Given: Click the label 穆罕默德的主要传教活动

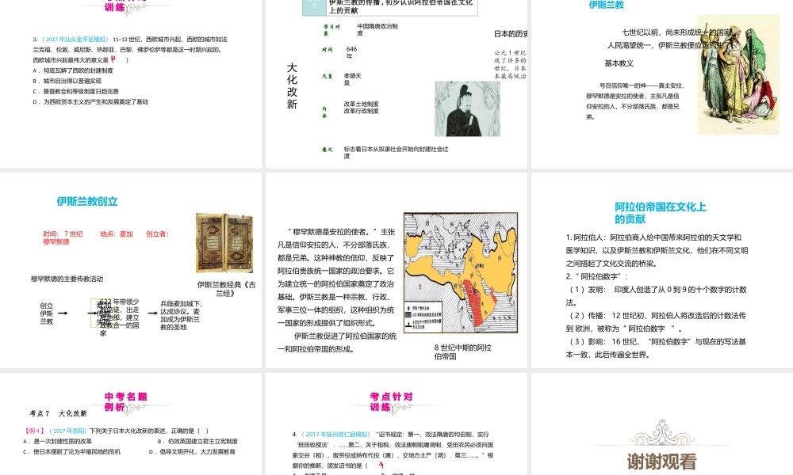Looking at the screenshot, I should click(67, 279).
